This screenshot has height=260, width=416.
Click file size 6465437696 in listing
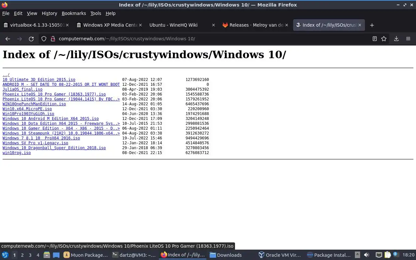[x=197, y=104]
